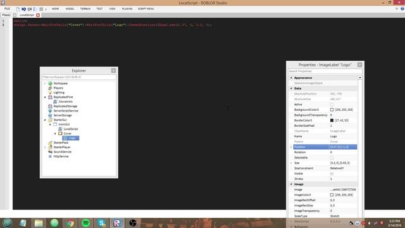Switch to the MODEL ribbon tab

(70, 9)
